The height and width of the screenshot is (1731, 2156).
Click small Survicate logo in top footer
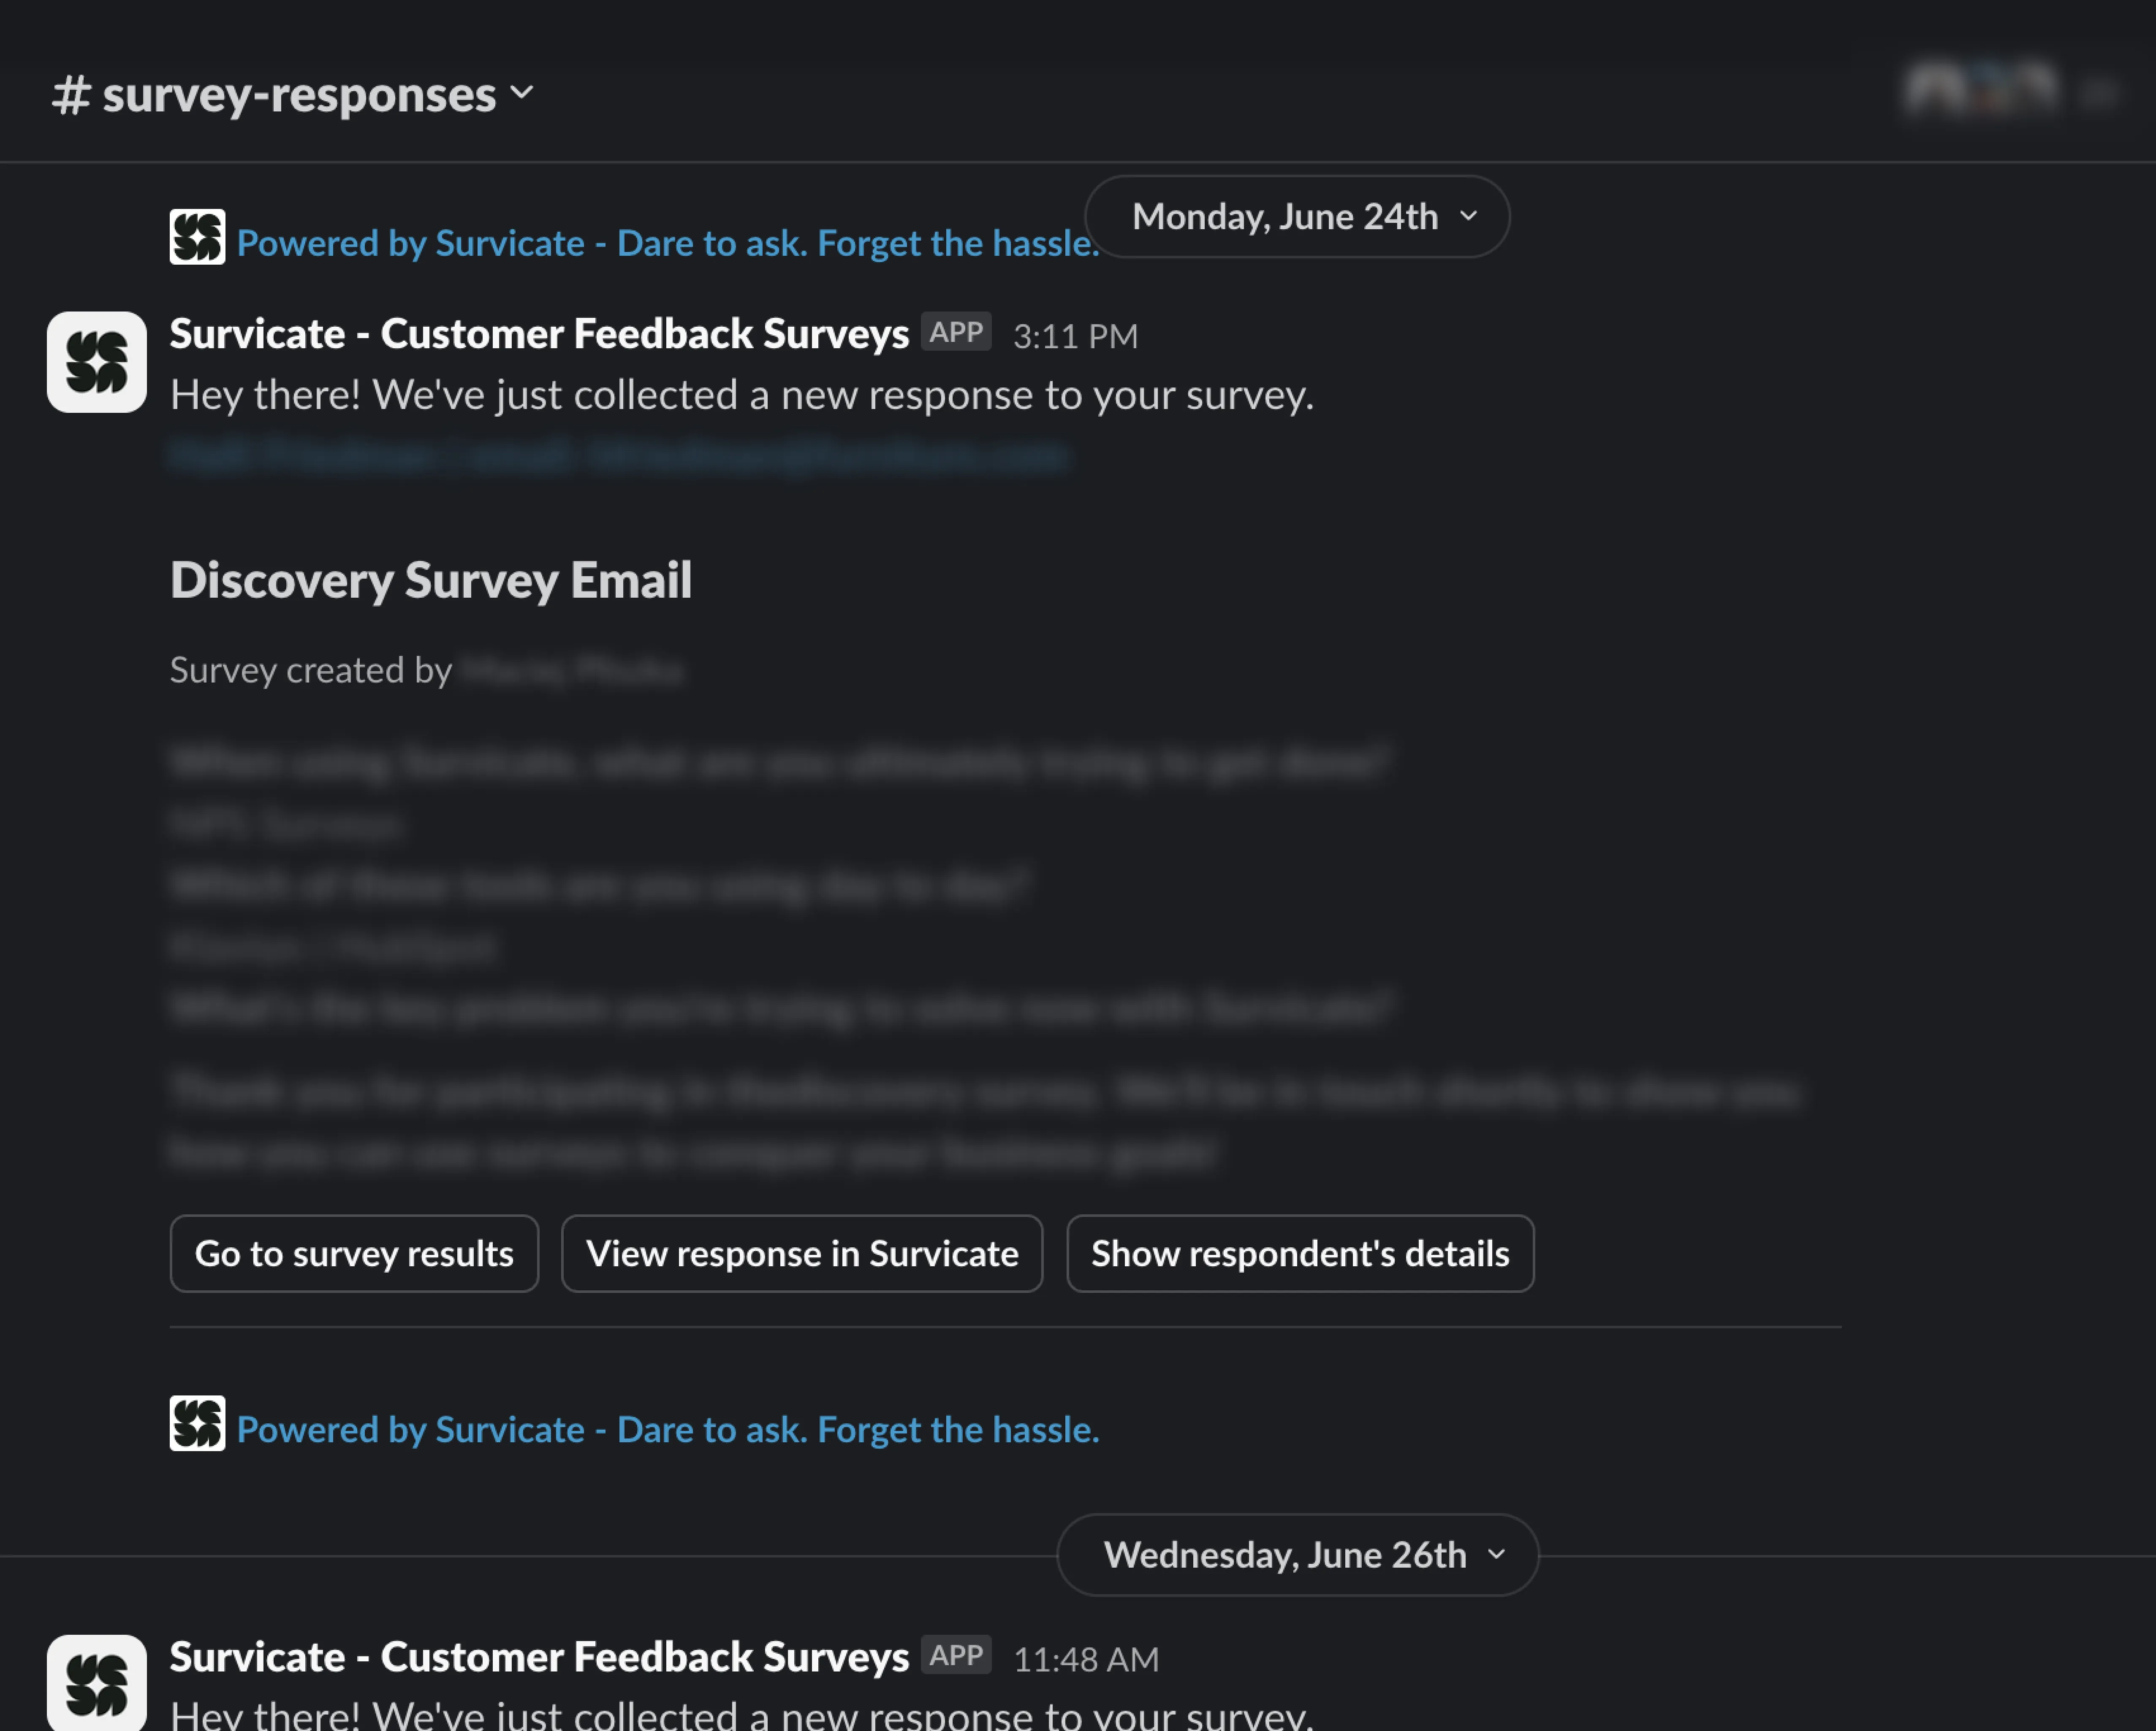(x=197, y=237)
